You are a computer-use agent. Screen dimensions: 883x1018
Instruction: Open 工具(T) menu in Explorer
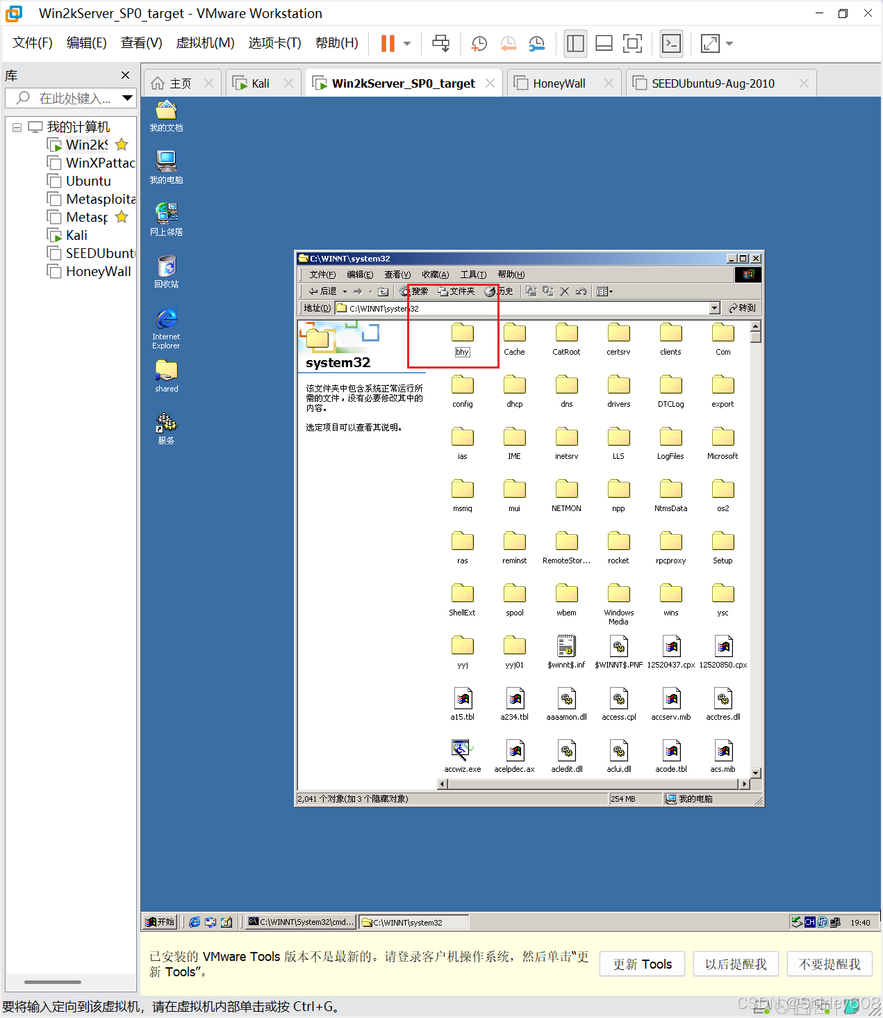click(x=473, y=275)
